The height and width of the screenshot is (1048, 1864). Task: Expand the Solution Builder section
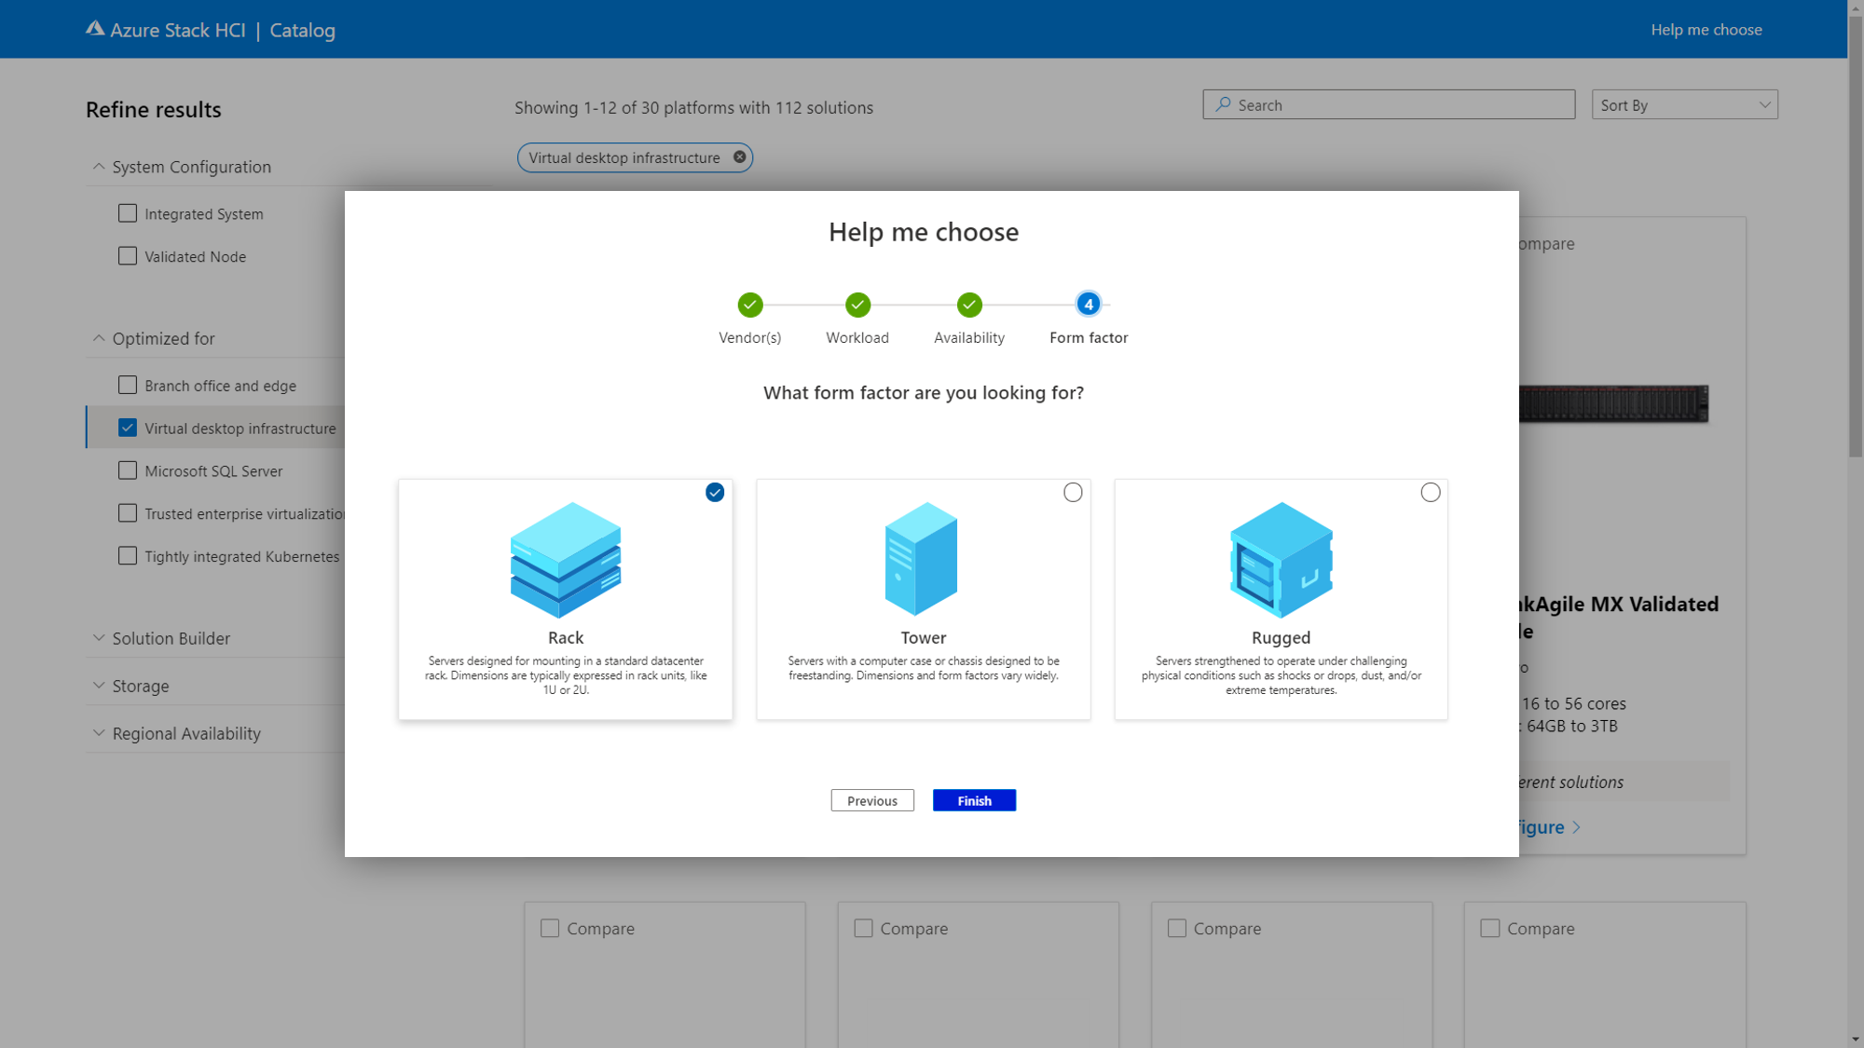coord(171,638)
